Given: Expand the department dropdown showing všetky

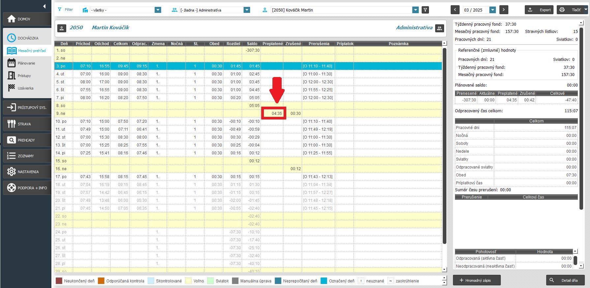Looking at the screenshot, I should (158, 10).
